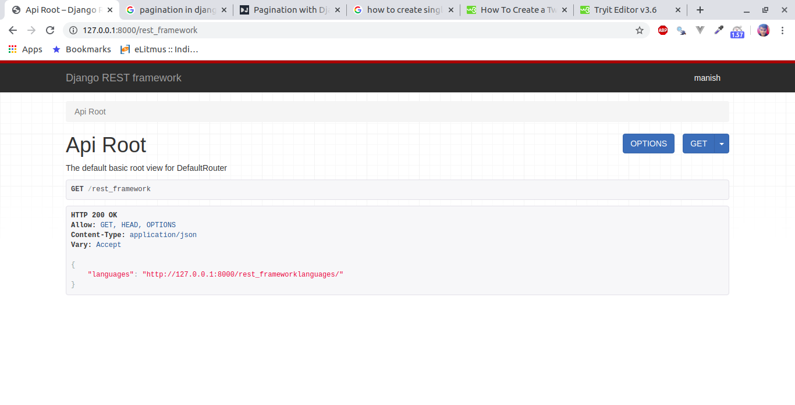Viewport: 795px width, 405px height.
Task: Activate the eyedropper color picker extension
Action: (x=719, y=30)
